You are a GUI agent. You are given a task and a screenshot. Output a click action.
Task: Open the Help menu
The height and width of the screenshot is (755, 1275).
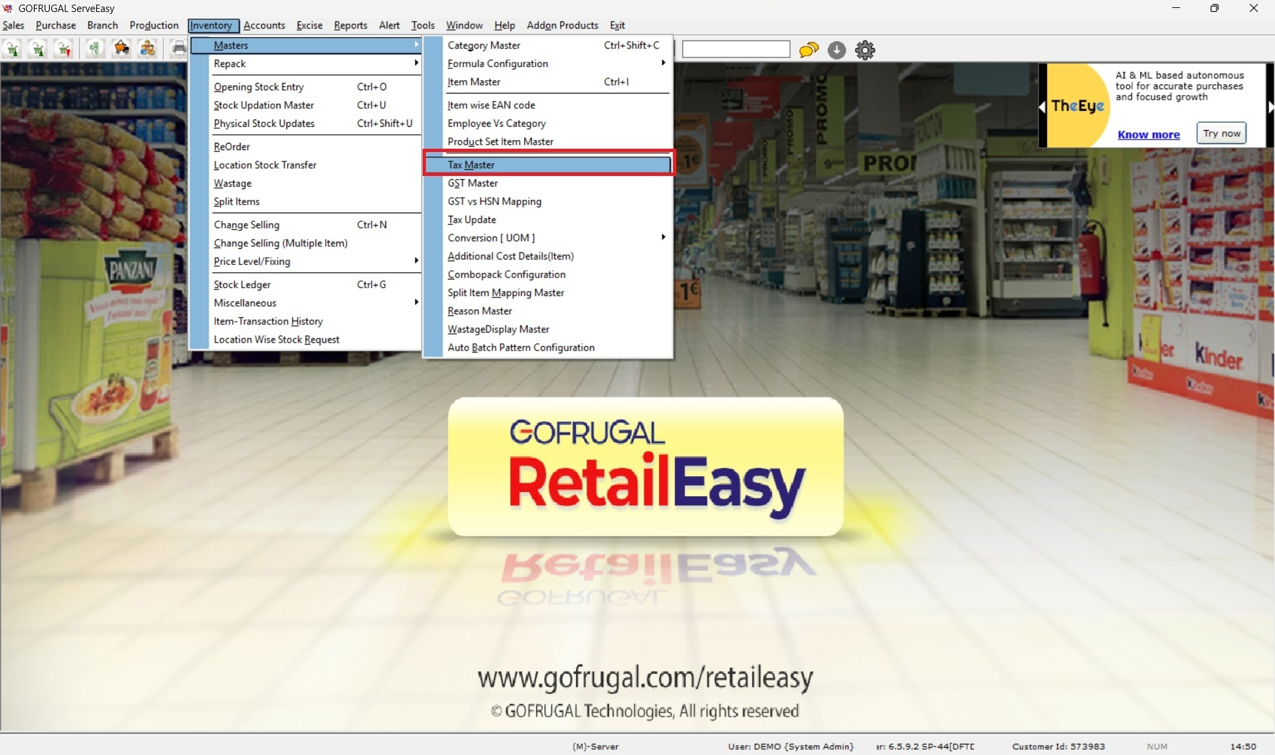[504, 25]
